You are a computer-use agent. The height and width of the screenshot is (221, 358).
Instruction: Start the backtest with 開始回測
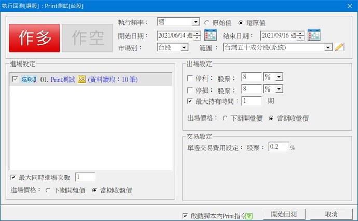coord(284,214)
